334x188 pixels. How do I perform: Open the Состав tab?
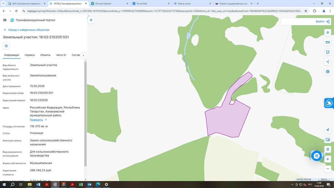coord(76,55)
